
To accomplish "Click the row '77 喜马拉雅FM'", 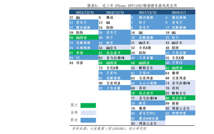I will (x=148, y=98).
